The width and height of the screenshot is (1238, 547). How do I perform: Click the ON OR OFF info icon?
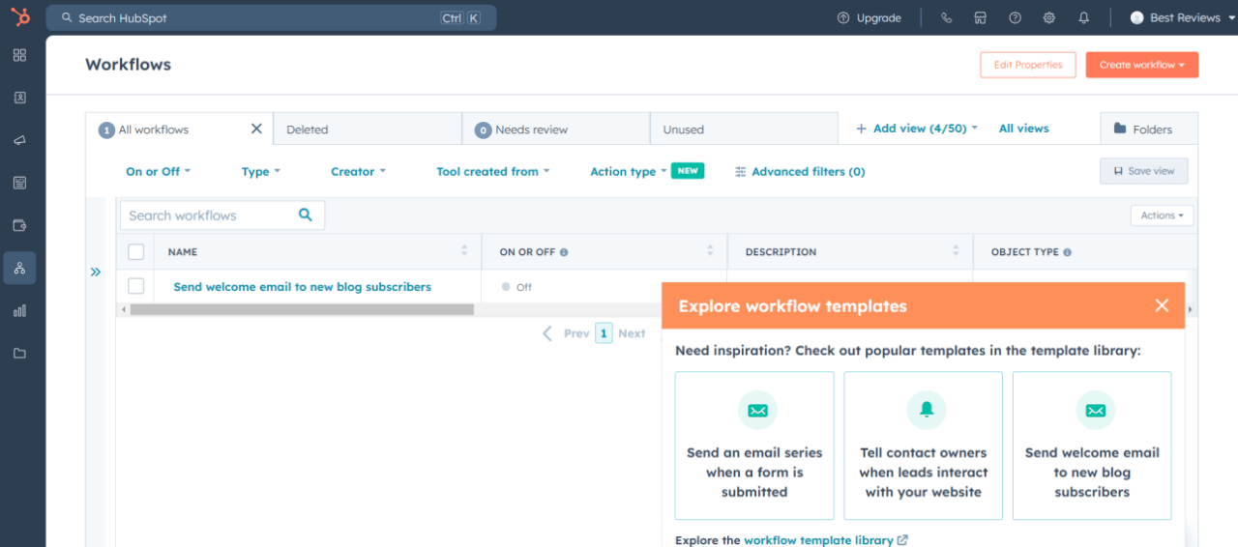tap(564, 252)
